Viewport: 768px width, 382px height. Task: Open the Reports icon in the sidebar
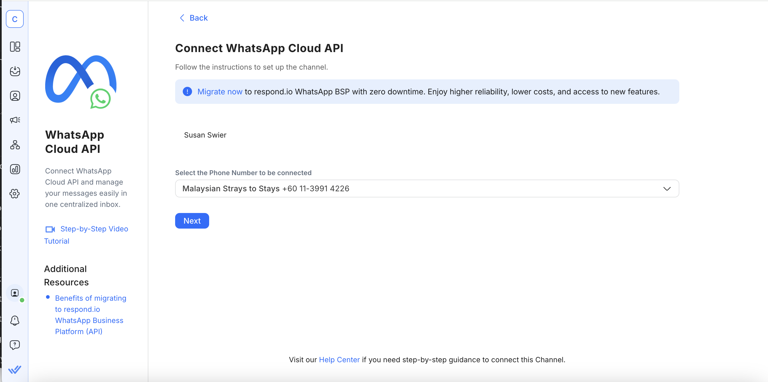[15, 169]
